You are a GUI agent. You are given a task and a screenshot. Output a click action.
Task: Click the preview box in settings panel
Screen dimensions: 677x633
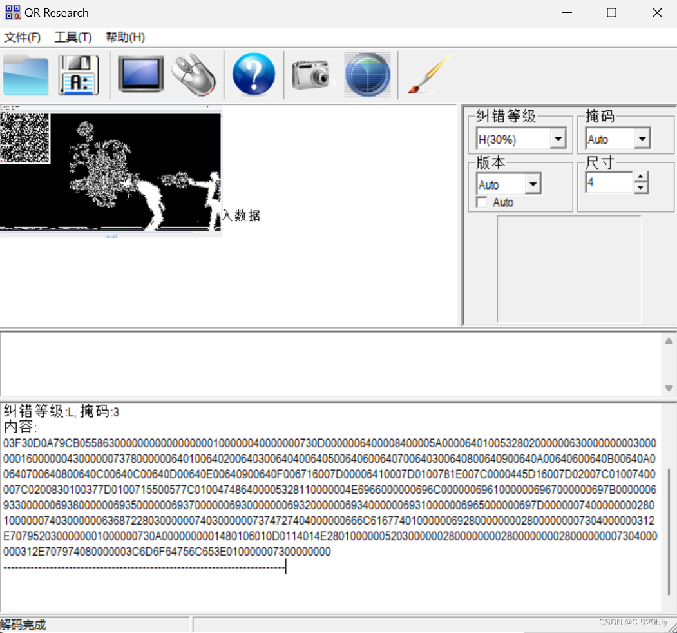[x=569, y=269]
